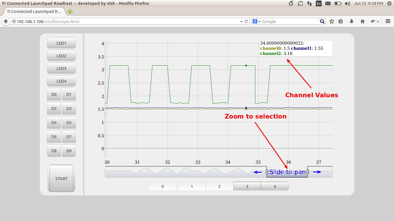394x221 pixels.
Task: Go to the Firefox home page icon
Action: click(x=363, y=22)
